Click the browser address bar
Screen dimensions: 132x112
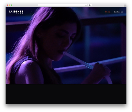pos(63,5)
